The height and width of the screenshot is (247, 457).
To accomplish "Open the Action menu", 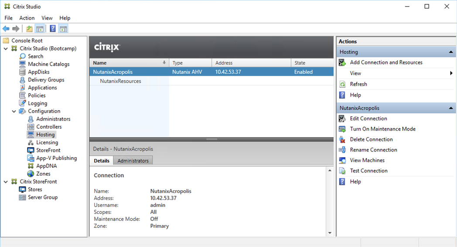I will (x=27, y=18).
